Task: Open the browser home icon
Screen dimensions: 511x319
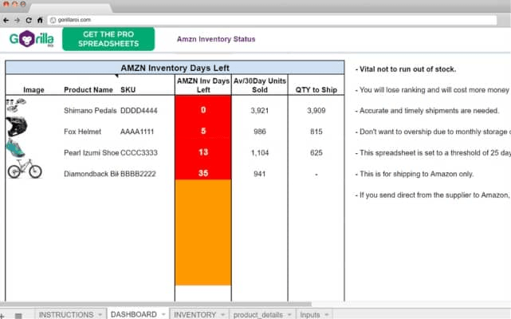Action: click(40, 20)
